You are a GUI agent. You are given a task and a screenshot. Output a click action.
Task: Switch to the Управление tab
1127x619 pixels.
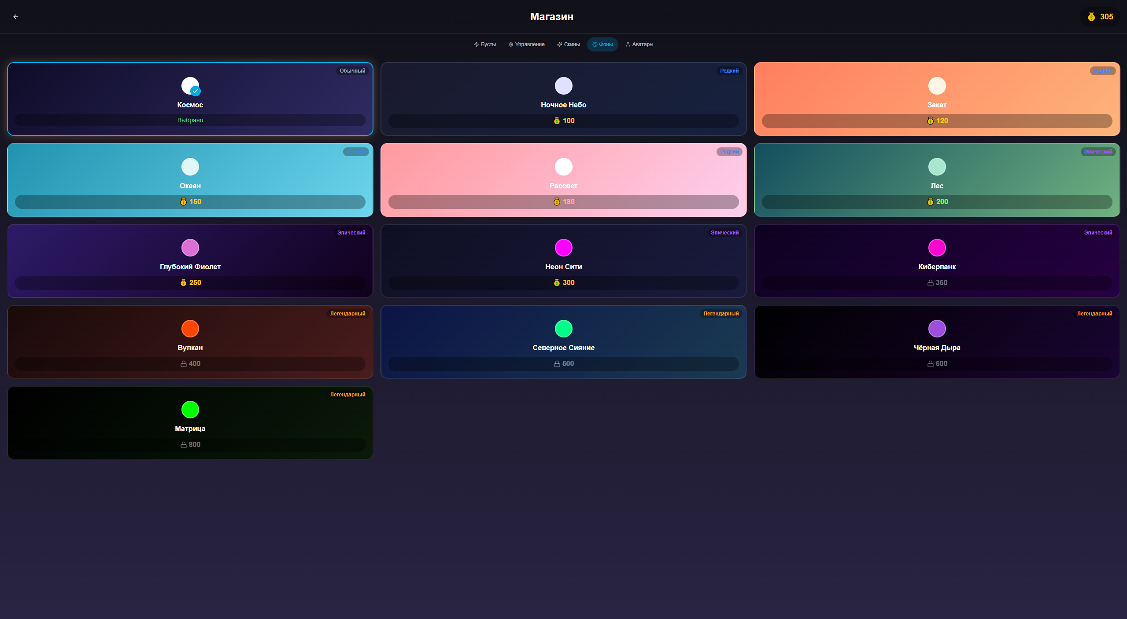[526, 44]
